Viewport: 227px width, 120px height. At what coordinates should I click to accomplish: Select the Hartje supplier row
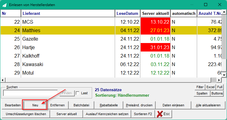[111, 47]
